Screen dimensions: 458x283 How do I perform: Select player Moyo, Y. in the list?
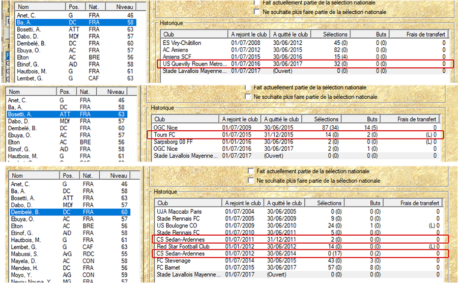70,275
